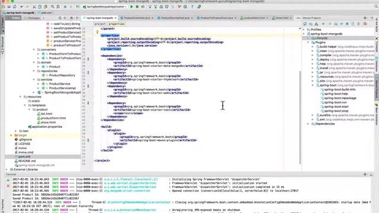
Task: Select the ProductServiceImpl.java editor tab
Action: tap(175, 18)
